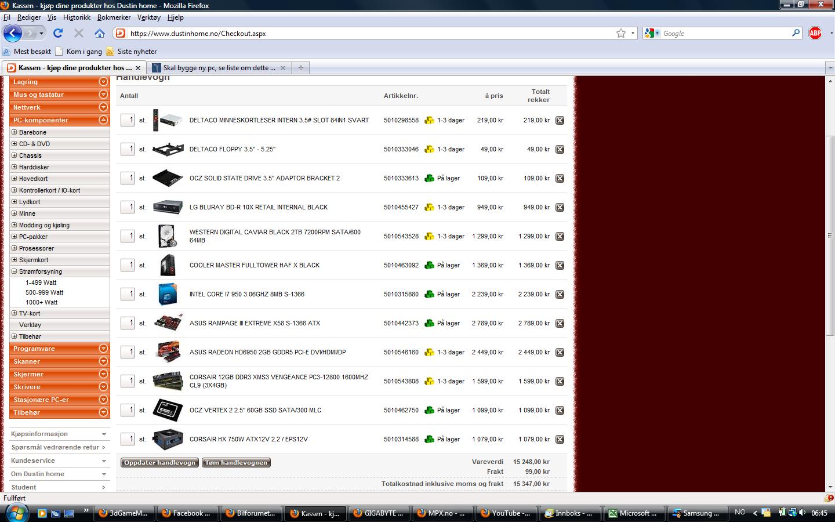Screen dimensions: 835x522
Task: Remove INTEL CORE I7 950 from cart
Action: 560,295
